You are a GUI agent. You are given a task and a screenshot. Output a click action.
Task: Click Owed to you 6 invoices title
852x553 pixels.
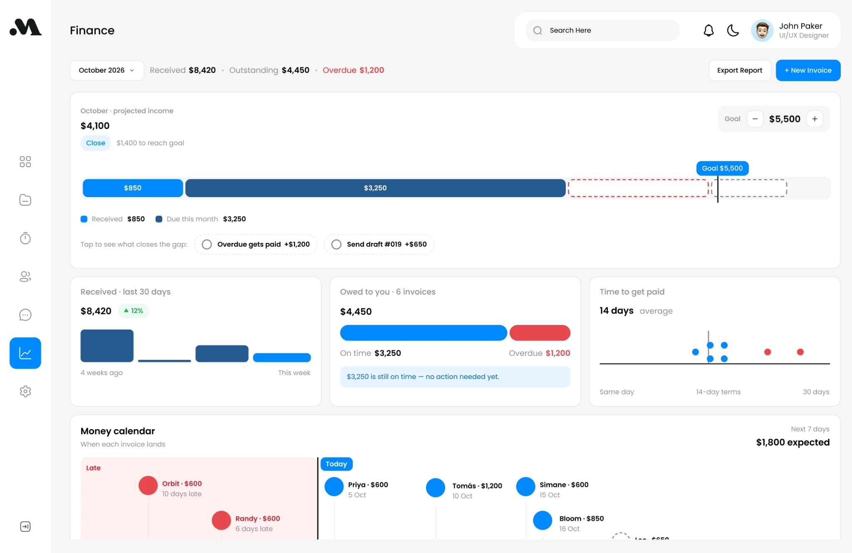click(x=388, y=292)
